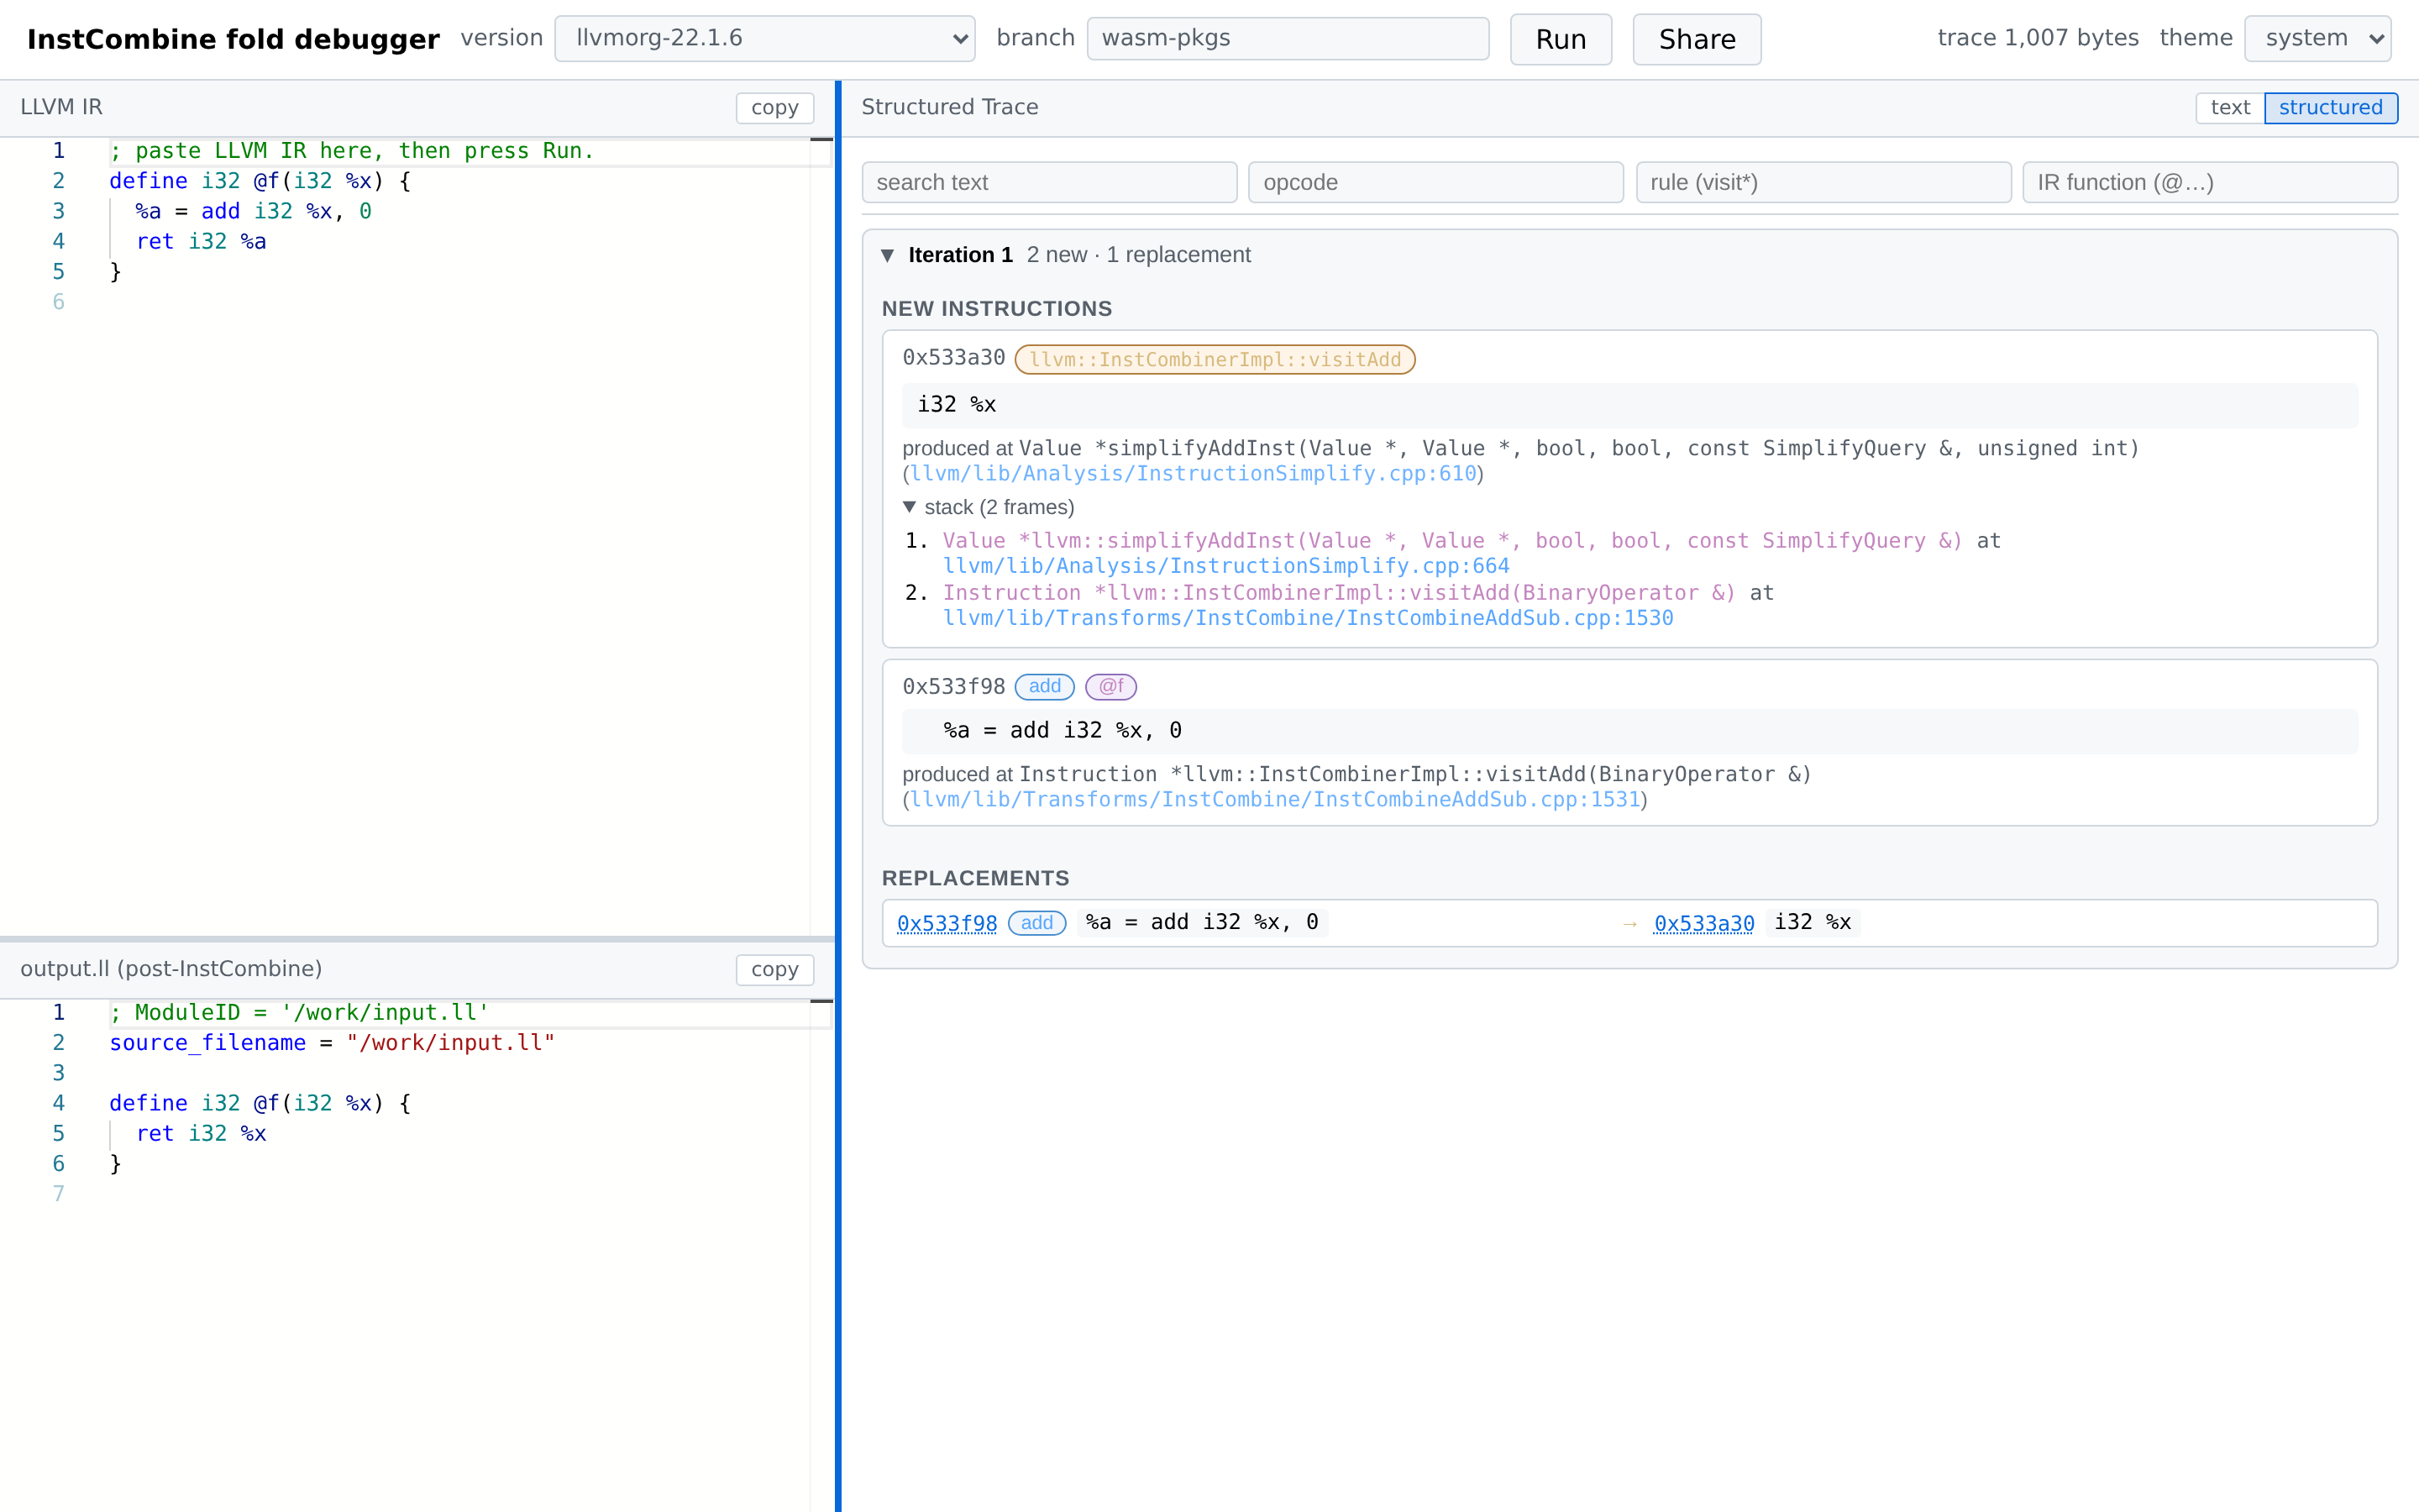Click the vertical blue splitter between panes
2419x1512 pixels.
(837, 796)
